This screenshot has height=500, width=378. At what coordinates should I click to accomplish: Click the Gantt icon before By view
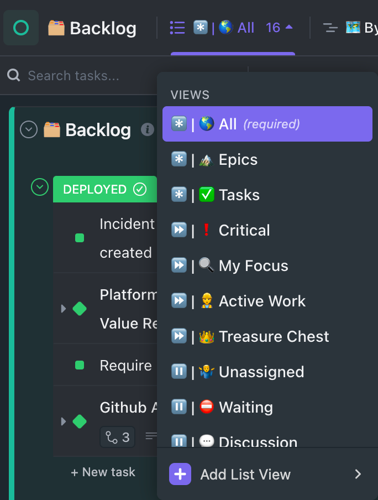coord(330,28)
